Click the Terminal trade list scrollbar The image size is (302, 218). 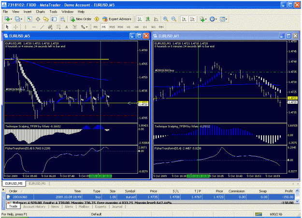(297, 195)
